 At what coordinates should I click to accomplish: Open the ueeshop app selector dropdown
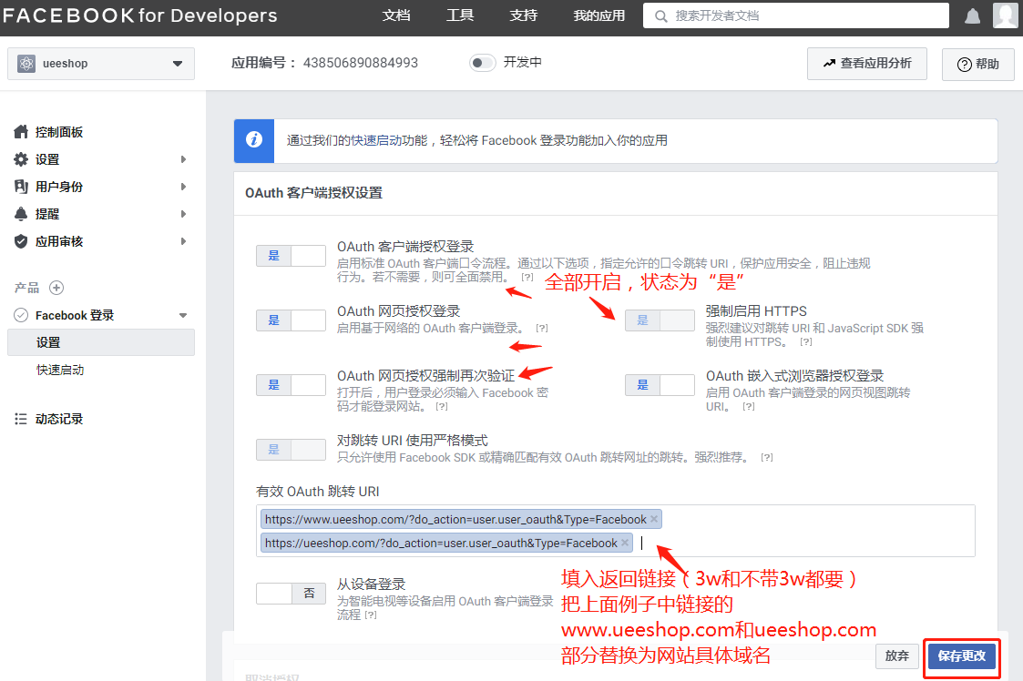click(101, 63)
